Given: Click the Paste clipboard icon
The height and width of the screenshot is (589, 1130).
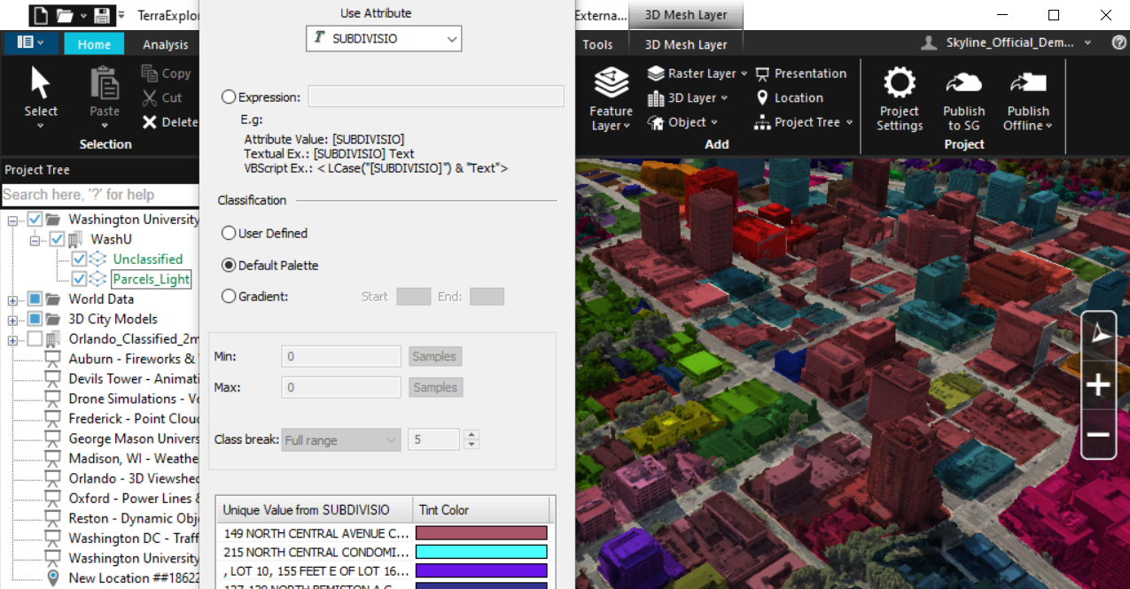Looking at the screenshot, I should click(105, 83).
